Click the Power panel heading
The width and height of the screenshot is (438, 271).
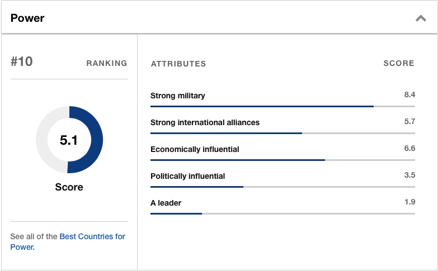(x=27, y=18)
